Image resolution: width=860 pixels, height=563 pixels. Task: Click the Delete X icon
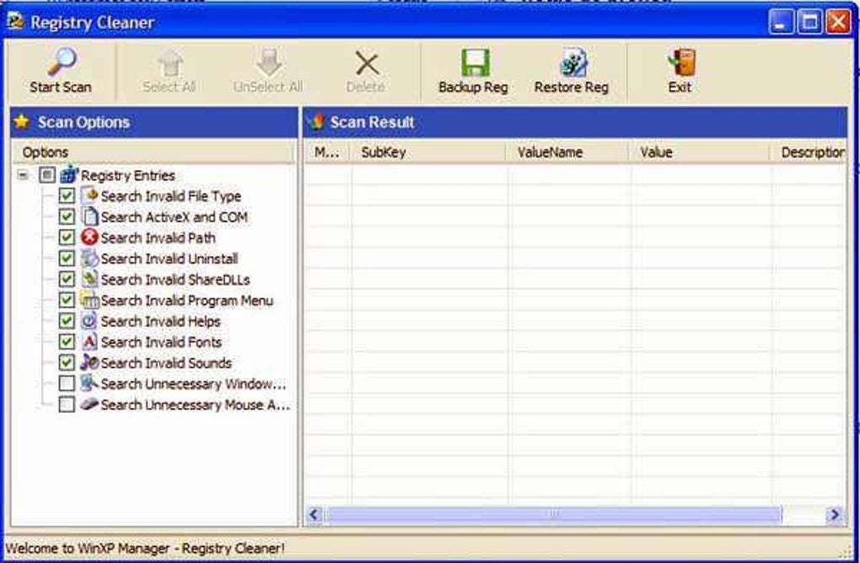pos(367,63)
